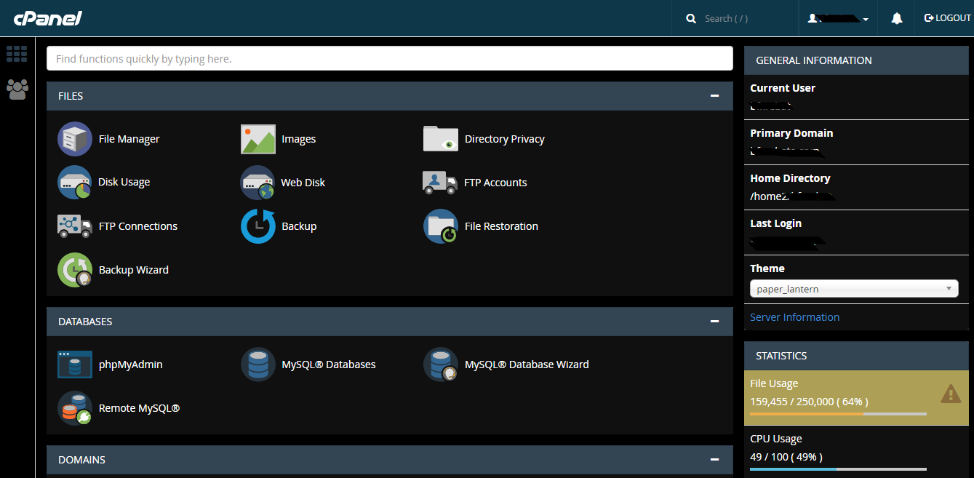This screenshot has width=974, height=478.
Task: Click the File Usage warning triangle icon
Action: [x=951, y=394]
